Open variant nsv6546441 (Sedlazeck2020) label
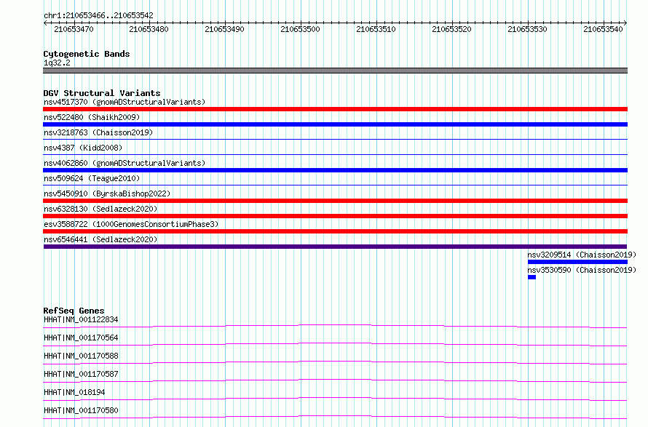 click(100, 239)
